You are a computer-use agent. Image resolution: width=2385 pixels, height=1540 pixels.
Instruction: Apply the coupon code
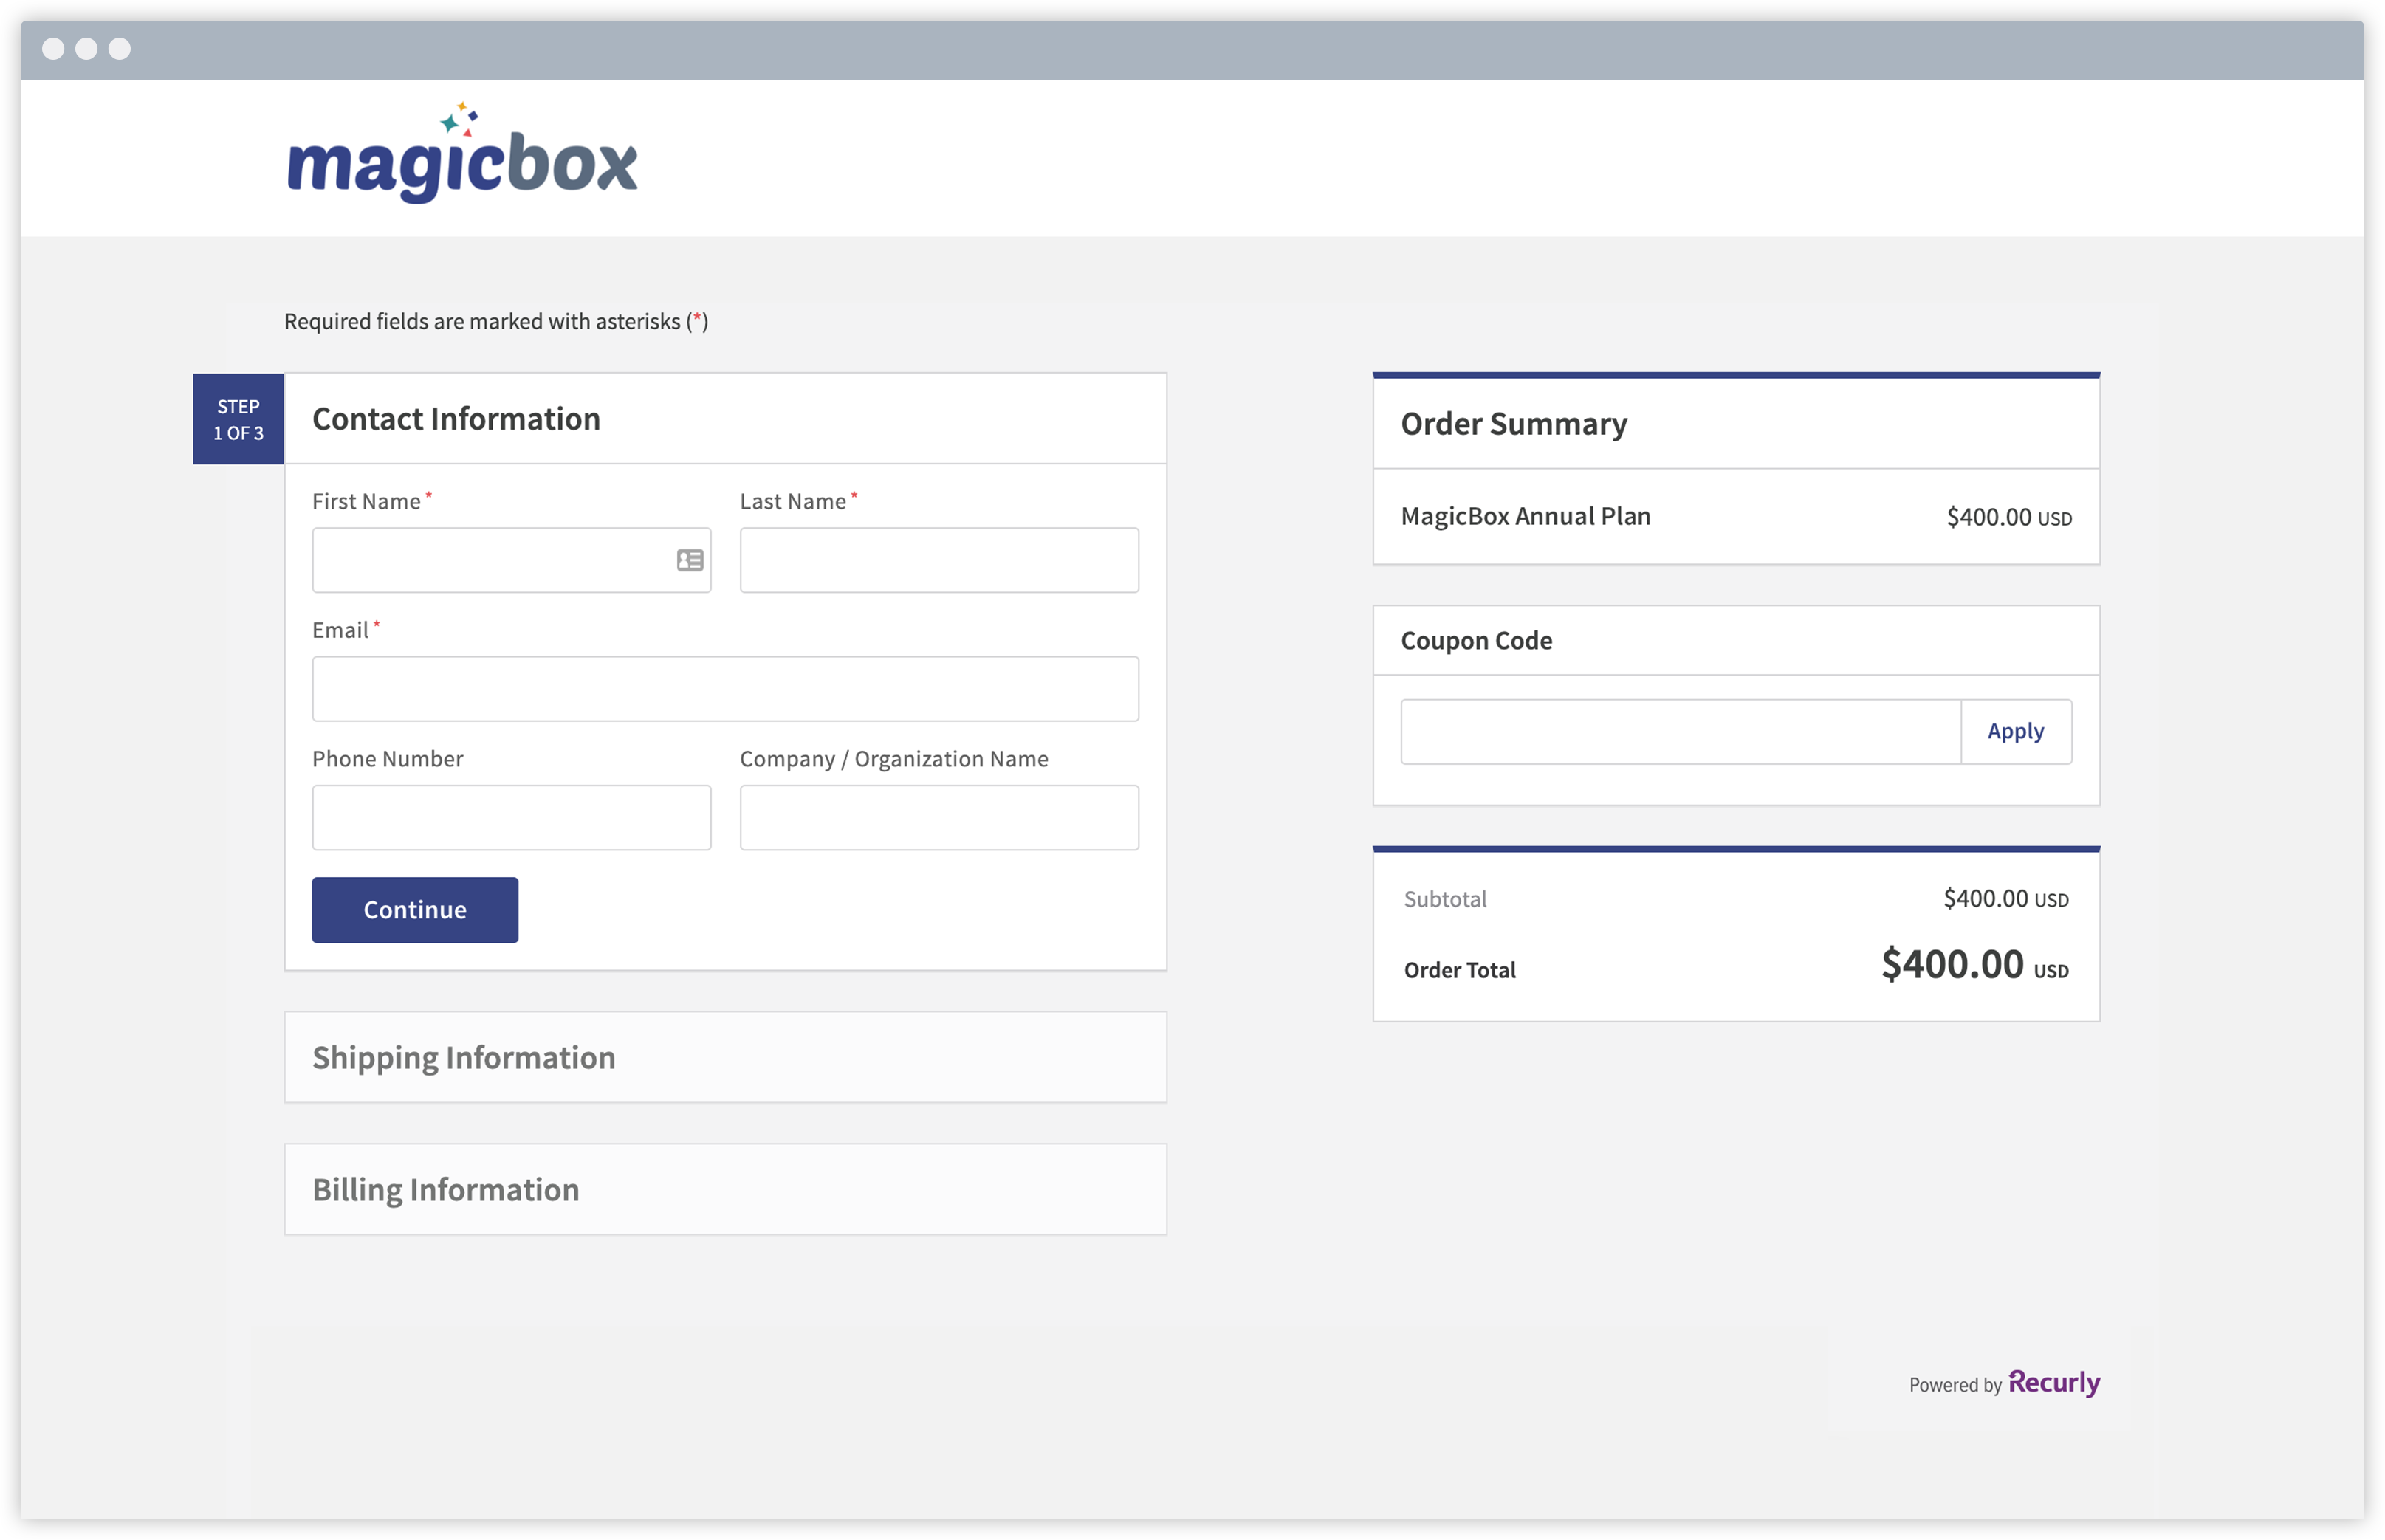click(2015, 731)
